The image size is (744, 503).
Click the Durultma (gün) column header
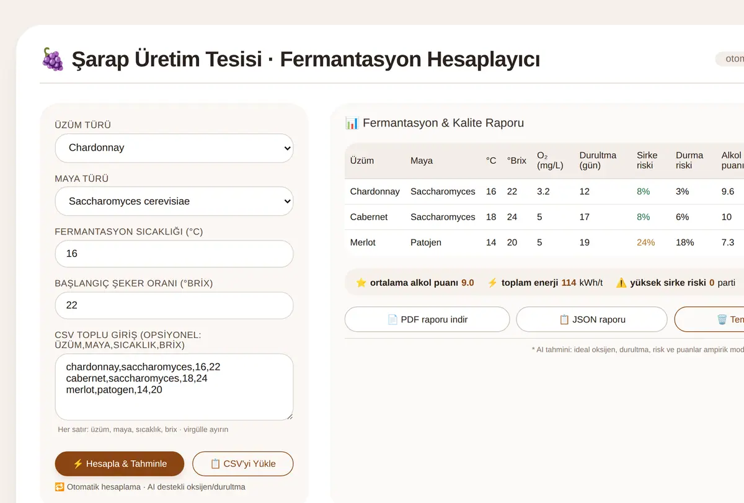tap(598, 161)
